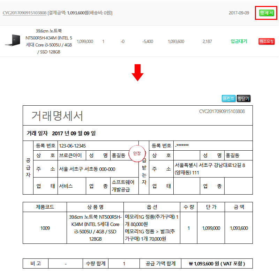Viewport: 279px width, 271px height.
Task: Select the 소프트웨어 개발공급 business type cell
Action: (124, 186)
